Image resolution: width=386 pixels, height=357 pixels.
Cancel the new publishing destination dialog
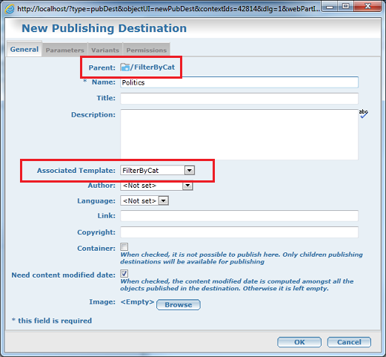tap(349, 342)
